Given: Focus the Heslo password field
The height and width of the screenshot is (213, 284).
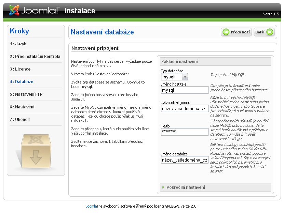Looking at the screenshot, I should [185, 132].
